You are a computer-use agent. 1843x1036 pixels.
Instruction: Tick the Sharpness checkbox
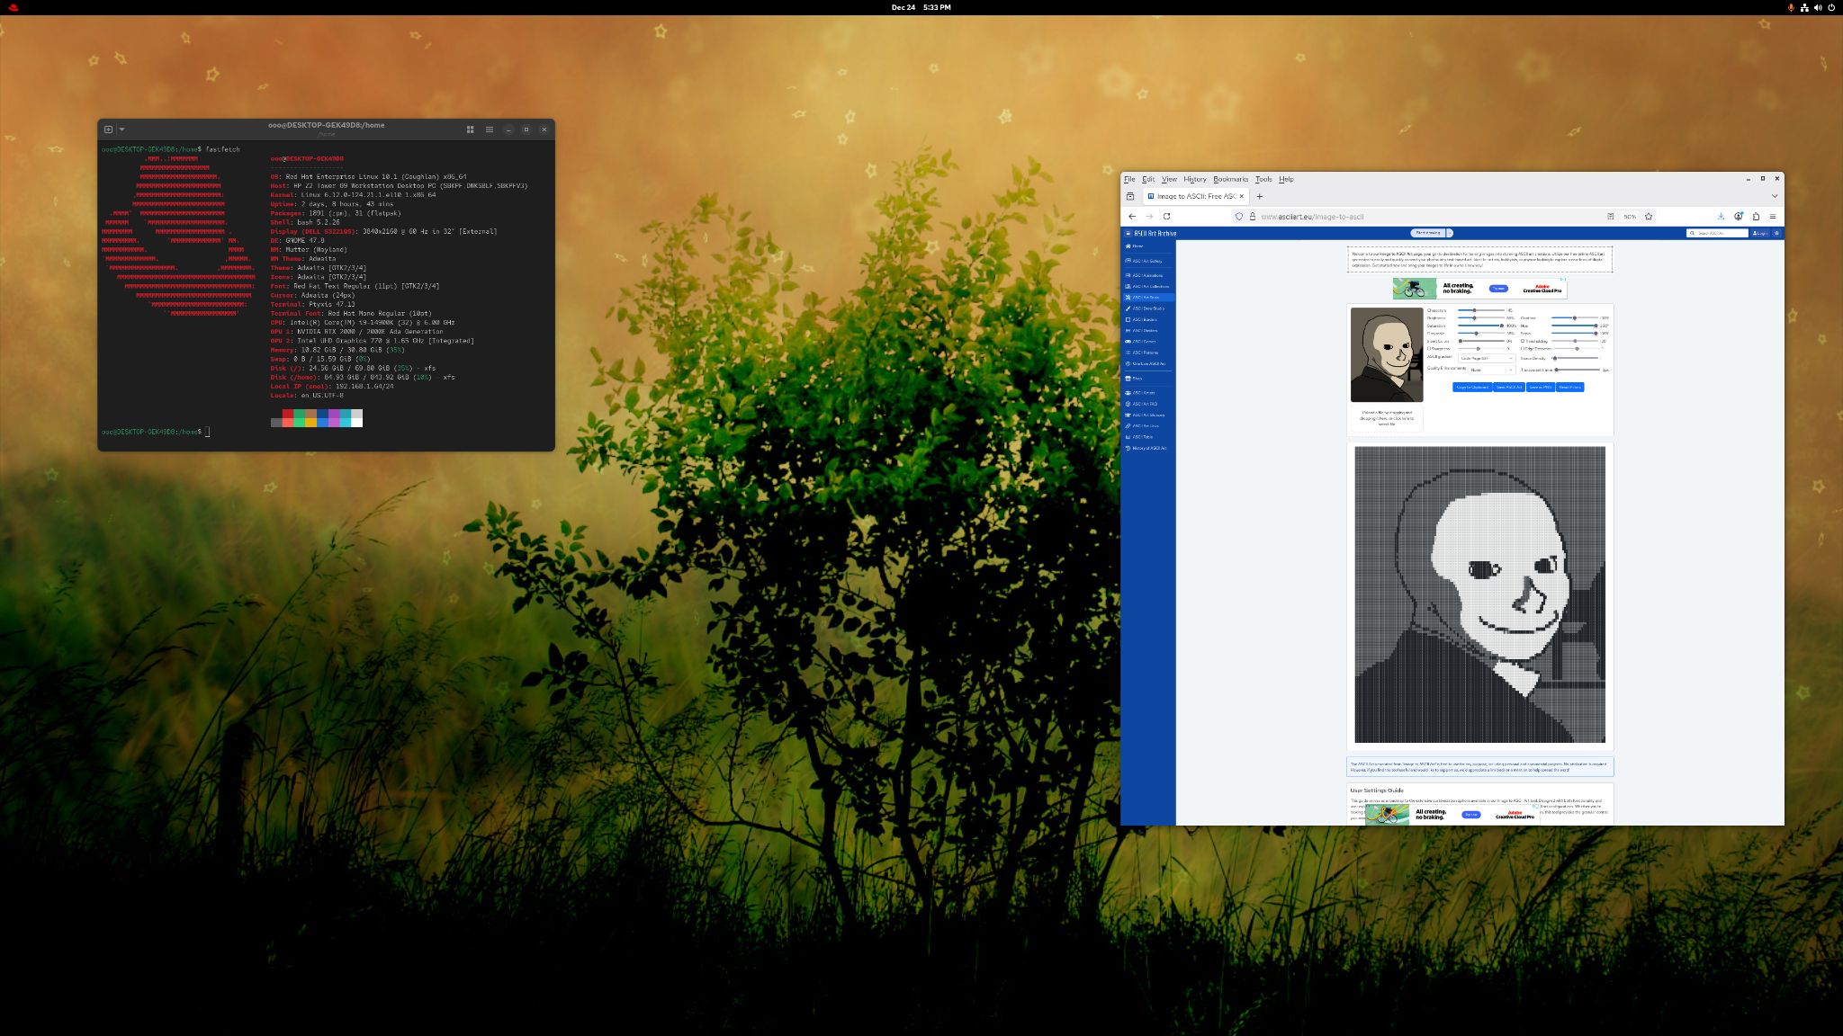(1429, 349)
